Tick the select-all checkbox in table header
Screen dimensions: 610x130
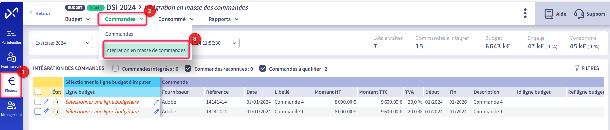click(38, 92)
